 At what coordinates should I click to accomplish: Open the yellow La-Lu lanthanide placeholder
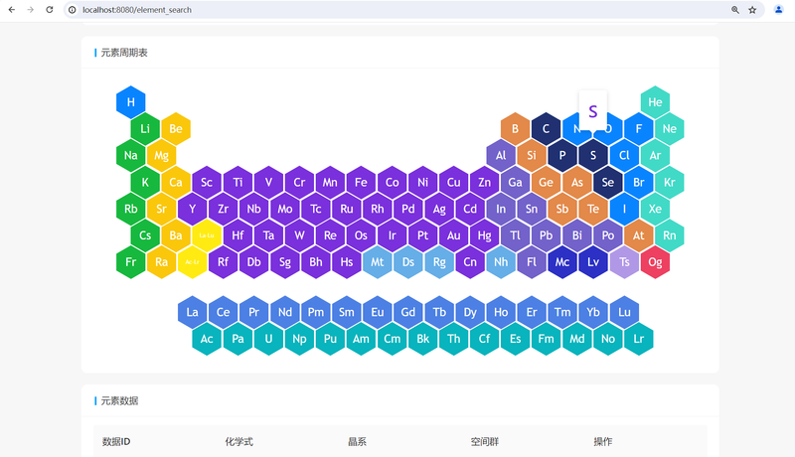point(207,235)
